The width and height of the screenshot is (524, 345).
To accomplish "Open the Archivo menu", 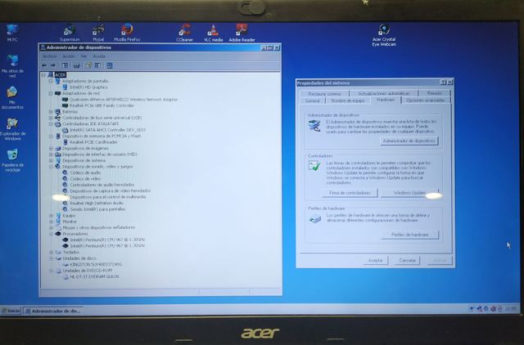I will coord(50,56).
